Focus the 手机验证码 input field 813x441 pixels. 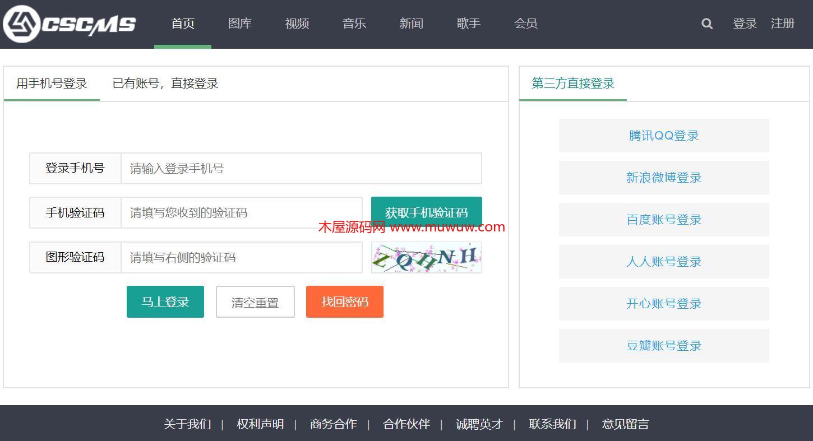[241, 212]
